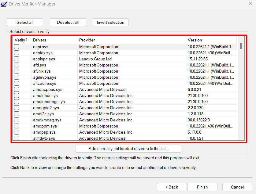Select the amdfendr.sys checkbox

coord(17,95)
